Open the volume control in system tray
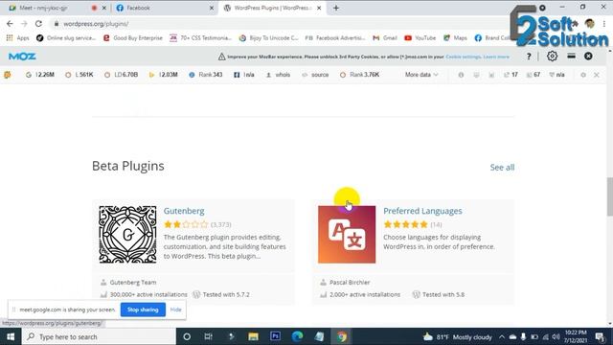Screen dimensions: 613x345 tap(556, 336)
